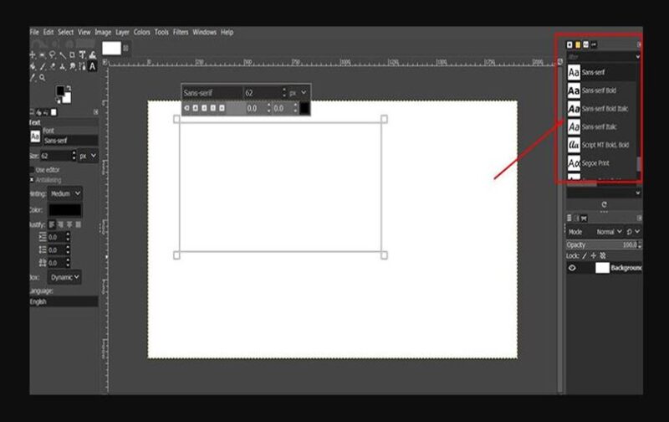The width and height of the screenshot is (669, 422).
Task: Open the Fonts panel configure menu
Action: tap(639, 44)
